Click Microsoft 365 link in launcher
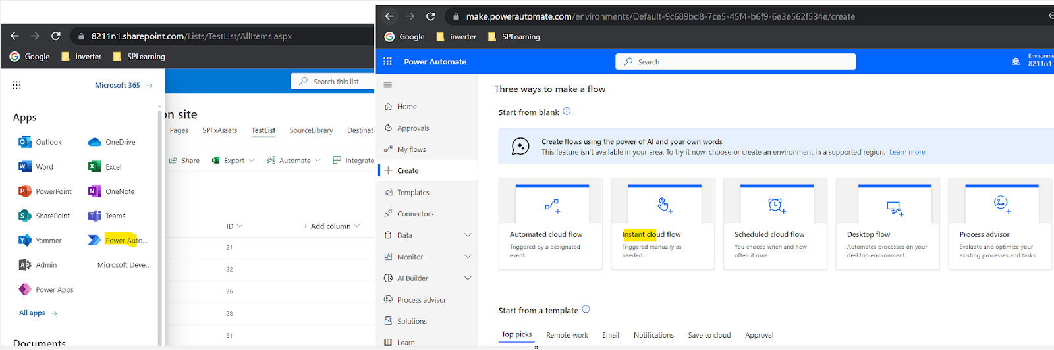Screen dimensions: 1054x350 (123, 85)
